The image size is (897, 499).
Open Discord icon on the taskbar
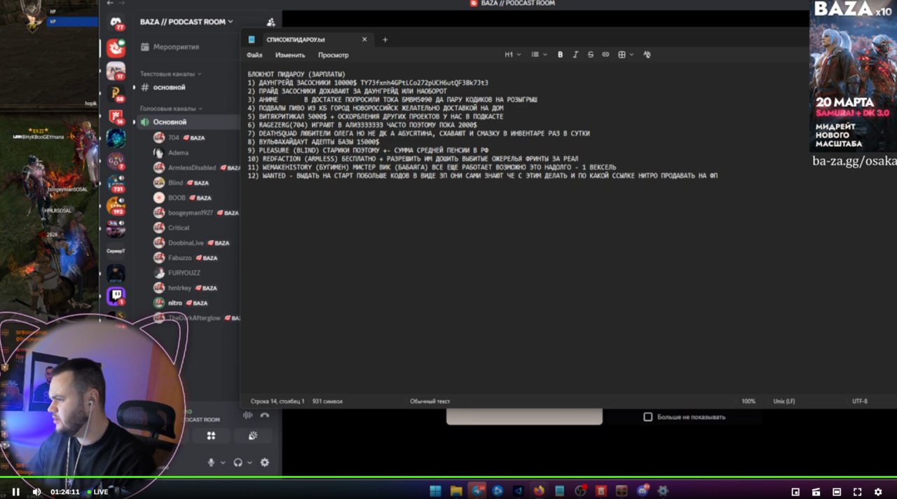pyautogui.click(x=642, y=491)
